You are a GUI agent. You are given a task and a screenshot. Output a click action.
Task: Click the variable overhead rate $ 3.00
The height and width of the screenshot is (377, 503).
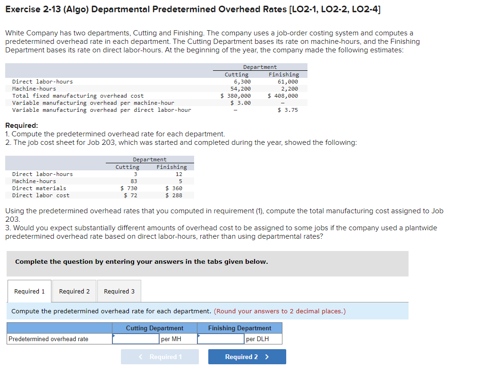[240, 103]
